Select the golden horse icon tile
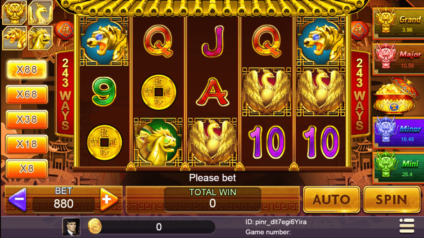The height and width of the screenshot is (238, 424). click(x=40, y=38)
